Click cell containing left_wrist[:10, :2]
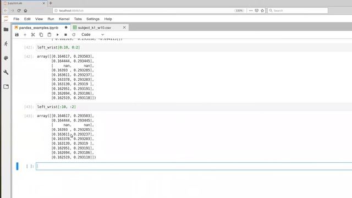 tap(194, 107)
